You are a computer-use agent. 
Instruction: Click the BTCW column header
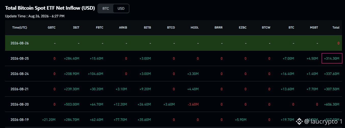pos(266,28)
